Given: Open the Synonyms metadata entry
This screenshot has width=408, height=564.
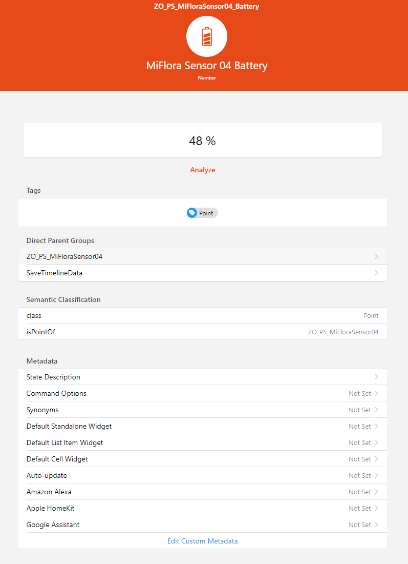Looking at the screenshot, I should (202, 410).
